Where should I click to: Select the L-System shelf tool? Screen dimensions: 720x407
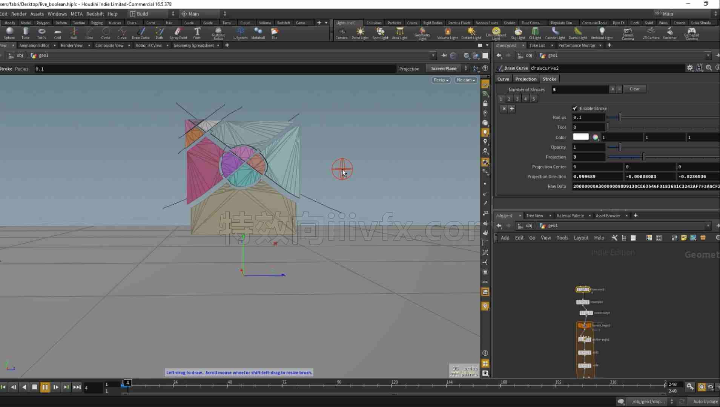[240, 33]
